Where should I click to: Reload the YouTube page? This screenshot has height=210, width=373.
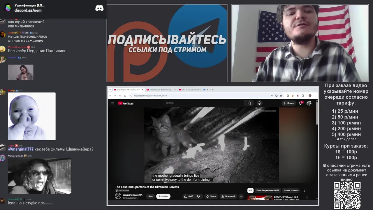(x=120, y=95)
